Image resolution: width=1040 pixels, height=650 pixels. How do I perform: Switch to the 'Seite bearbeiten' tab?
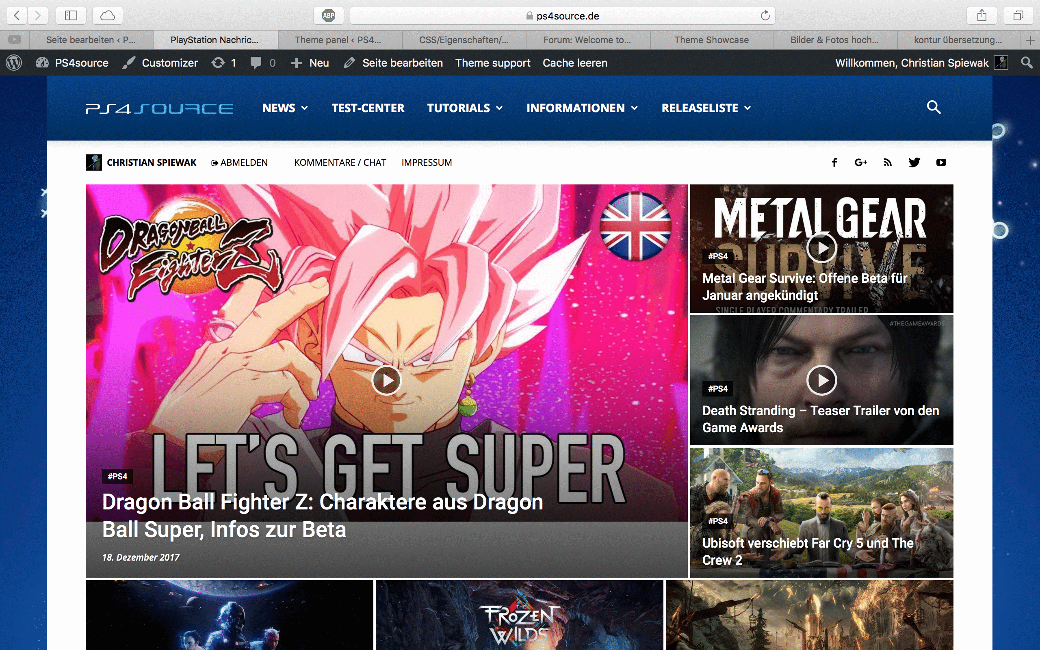(91, 40)
